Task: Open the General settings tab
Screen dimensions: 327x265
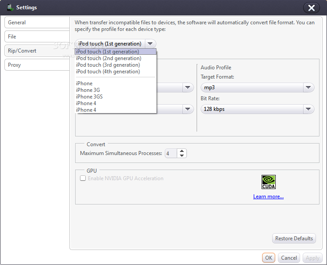Action: (x=37, y=23)
